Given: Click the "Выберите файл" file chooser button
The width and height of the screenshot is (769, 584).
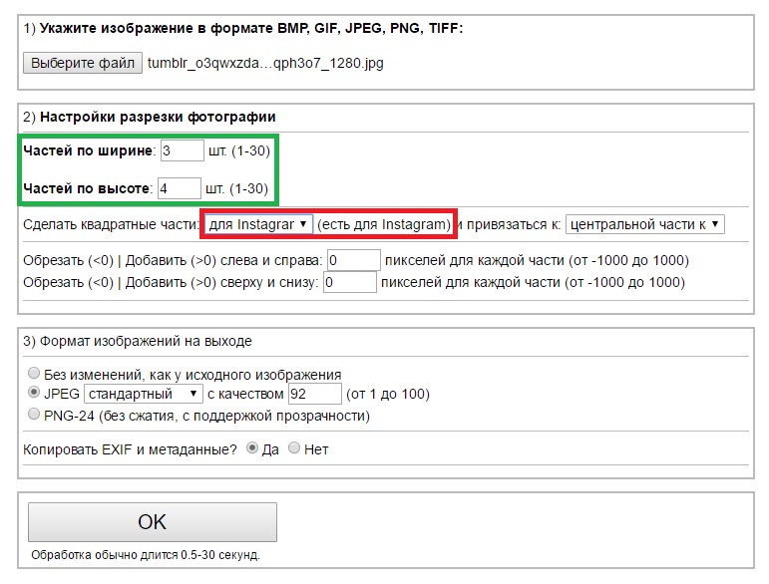Looking at the screenshot, I should click(82, 64).
